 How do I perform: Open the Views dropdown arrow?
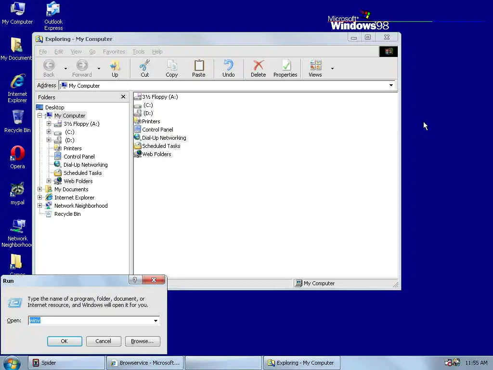332,68
